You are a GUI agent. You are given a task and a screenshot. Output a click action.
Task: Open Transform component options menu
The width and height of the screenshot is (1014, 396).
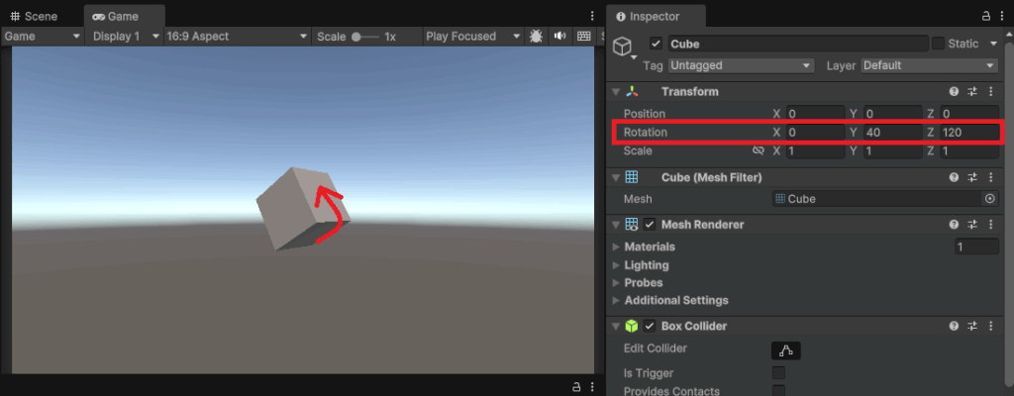990,92
